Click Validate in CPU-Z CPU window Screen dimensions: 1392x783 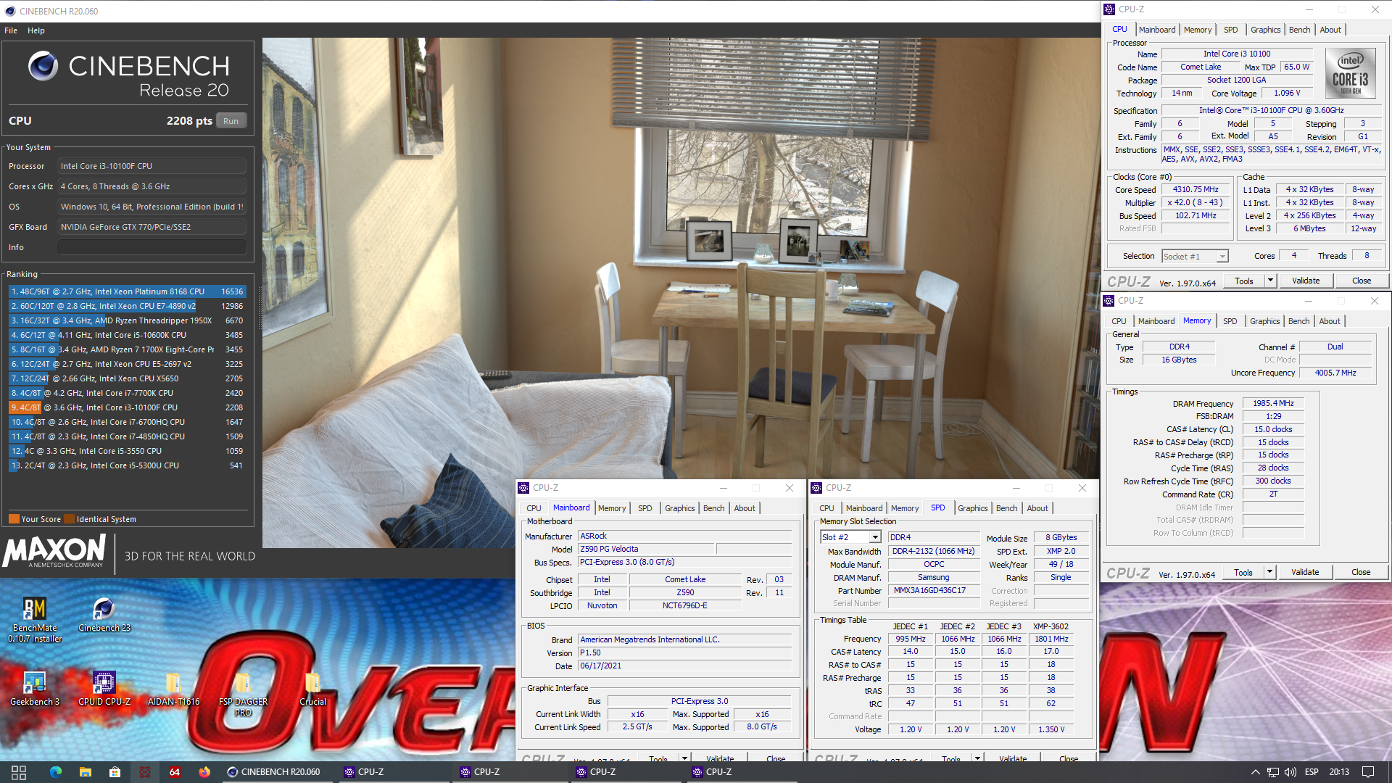(x=1305, y=281)
